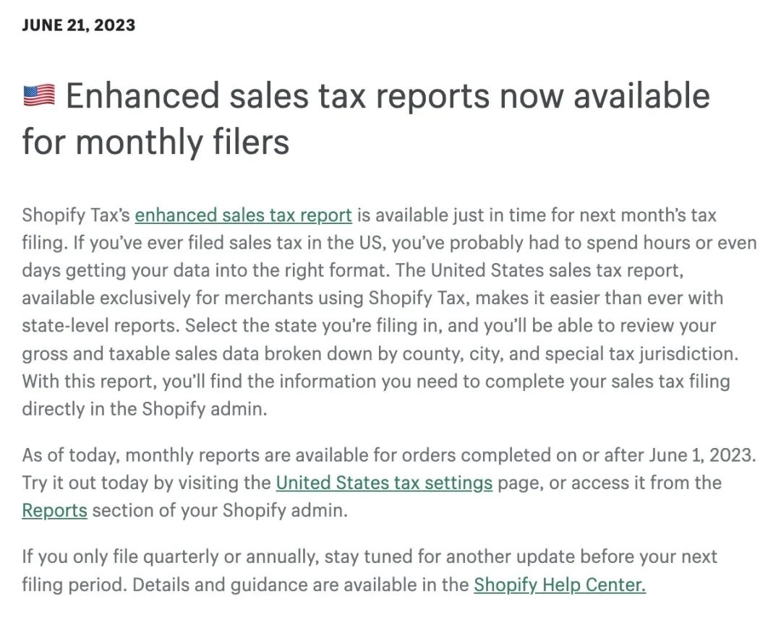Image resolution: width=781 pixels, height=638 pixels.
Task: Click the phrase 'state-level reports.'
Action: tap(101, 325)
